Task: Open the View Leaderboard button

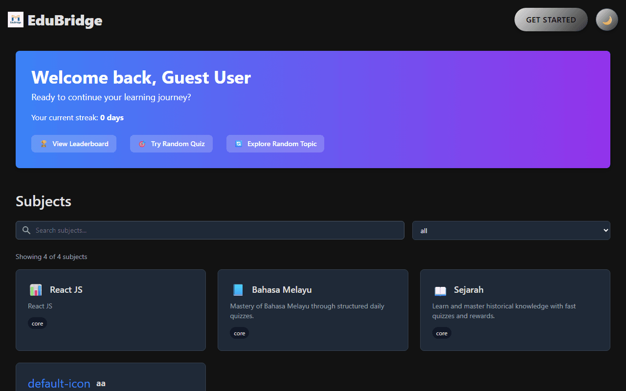Action: click(74, 144)
